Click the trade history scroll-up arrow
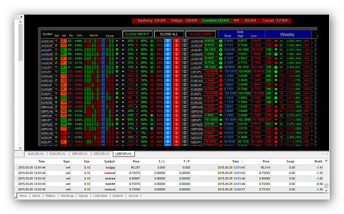This screenshot has height=214, width=344. pyautogui.click(x=326, y=161)
